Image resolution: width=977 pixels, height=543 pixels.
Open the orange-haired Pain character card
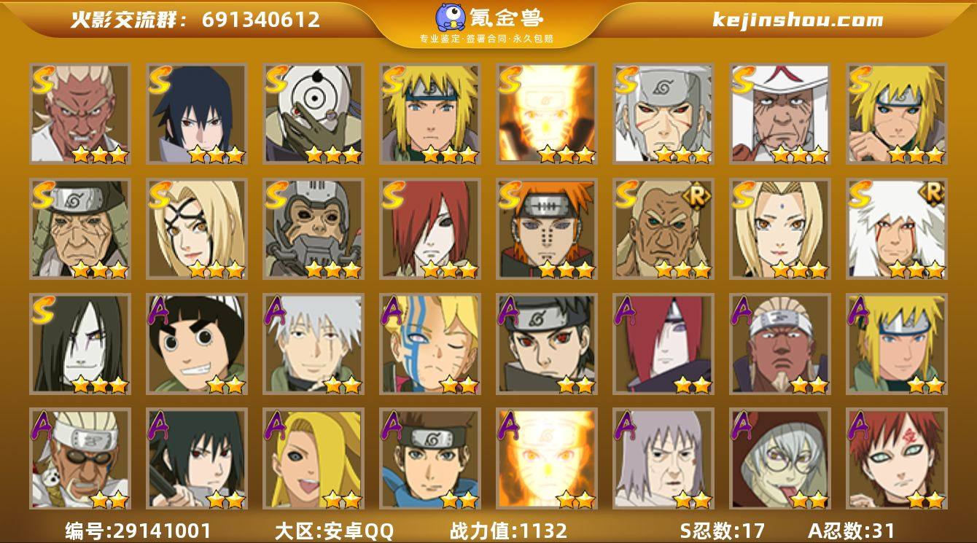point(546,229)
